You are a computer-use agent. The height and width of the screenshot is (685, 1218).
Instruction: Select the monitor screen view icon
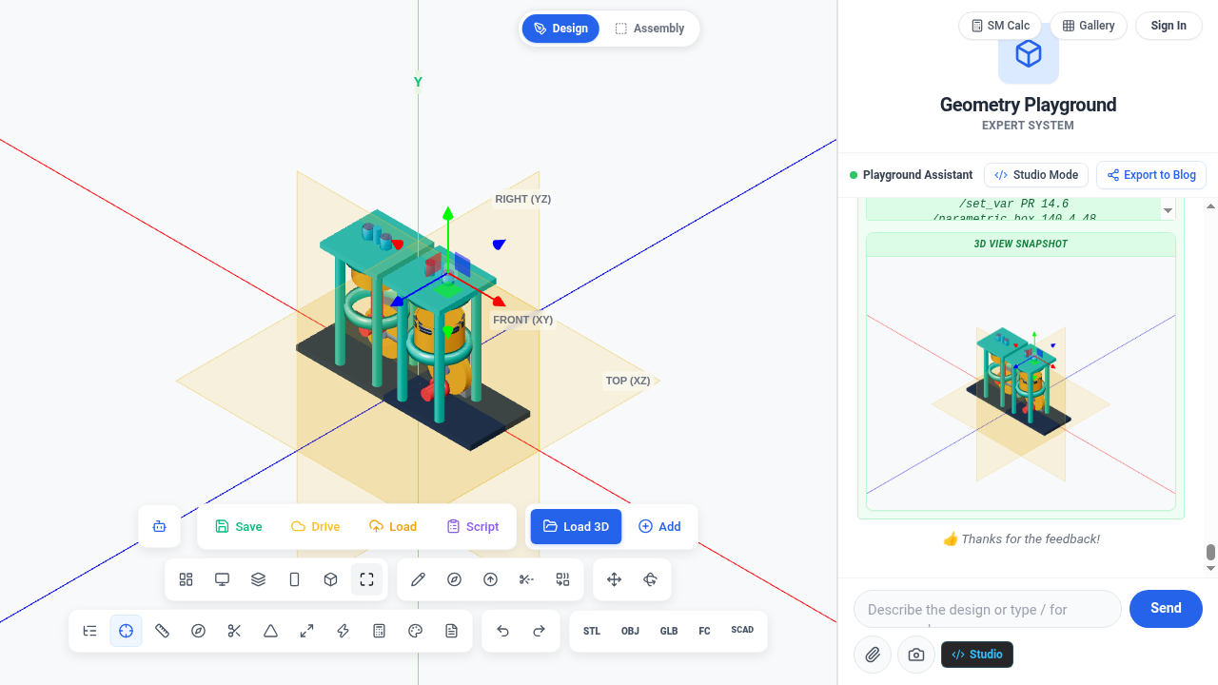[x=223, y=579]
